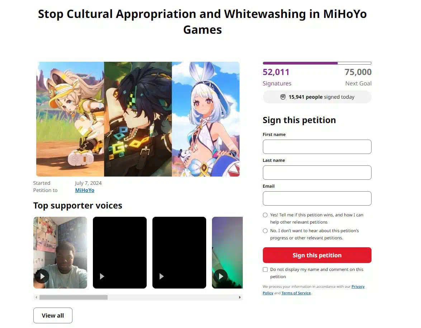Play the fourth supporter video with green light
Image resolution: width=421 pixels, height=328 pixels.
pyautogui.click(x=221, y=276)
